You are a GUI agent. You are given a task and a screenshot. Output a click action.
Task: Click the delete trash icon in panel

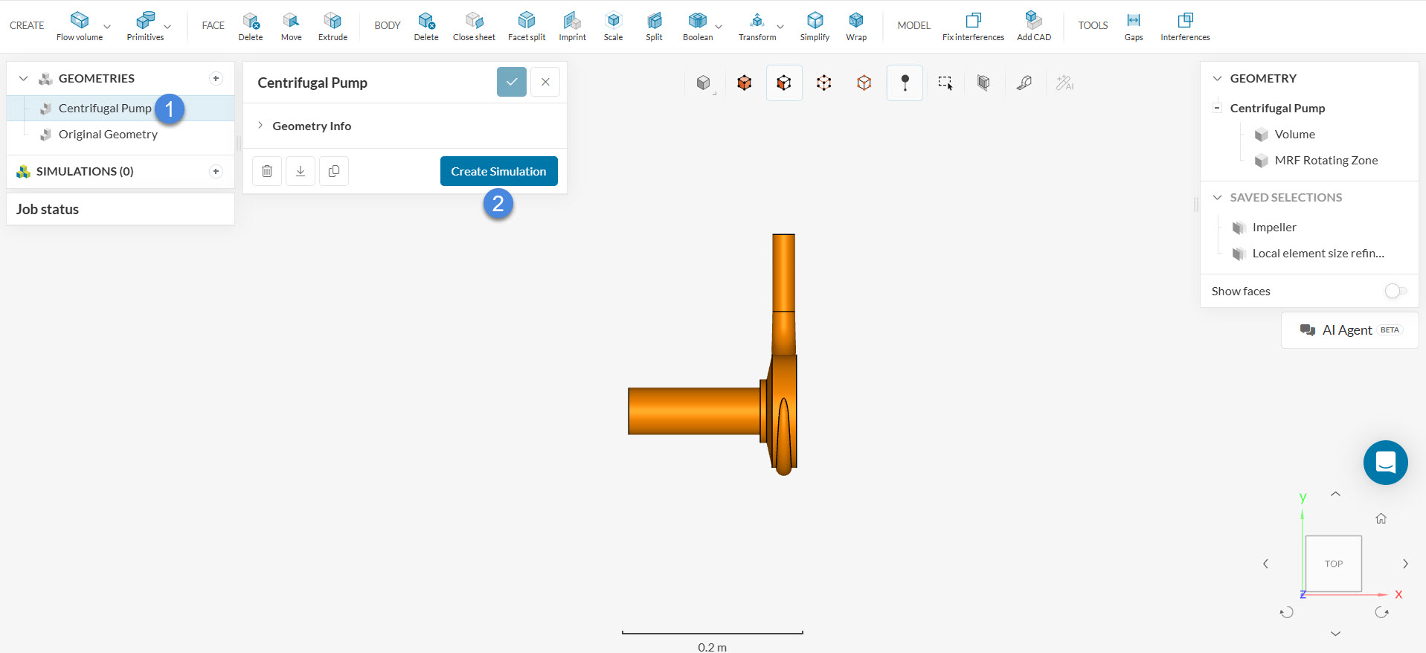click(x=267, y=171)
